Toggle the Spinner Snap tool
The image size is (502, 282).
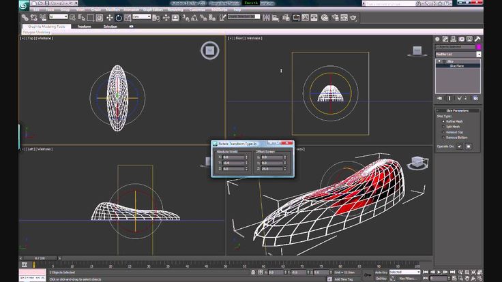[x=212, y=18]
